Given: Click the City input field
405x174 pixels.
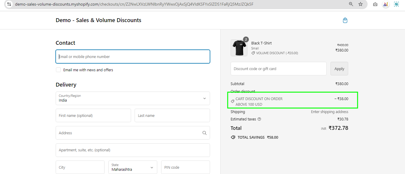Looking at the screenshot, I should (x=80, y=167).
